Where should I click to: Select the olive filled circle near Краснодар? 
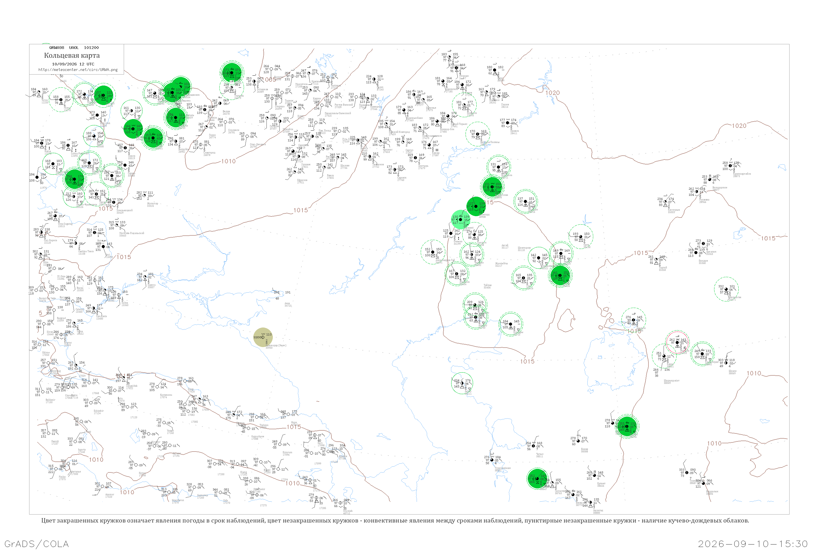click(x=263, y=337)
